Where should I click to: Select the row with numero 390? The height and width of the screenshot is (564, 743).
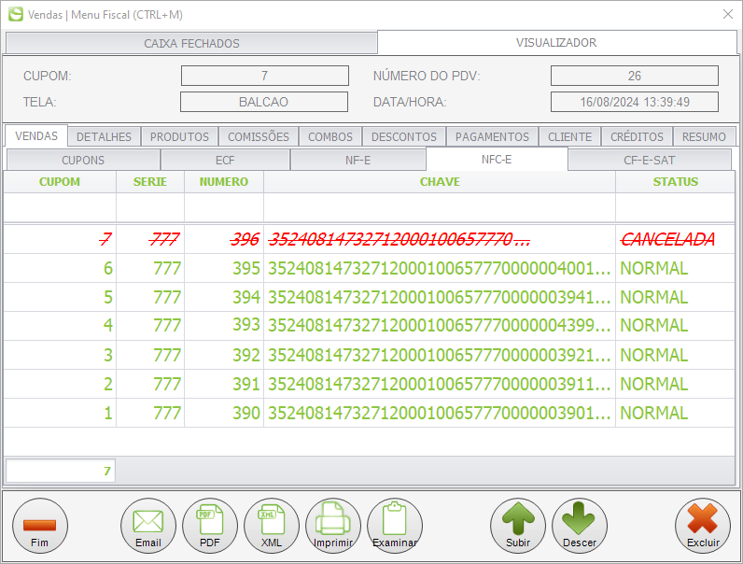click(369, 413)
